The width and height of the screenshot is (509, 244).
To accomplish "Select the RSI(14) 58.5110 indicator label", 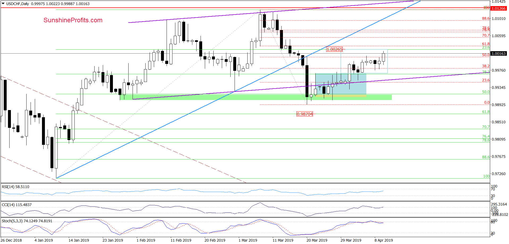I will click(15, 187).
